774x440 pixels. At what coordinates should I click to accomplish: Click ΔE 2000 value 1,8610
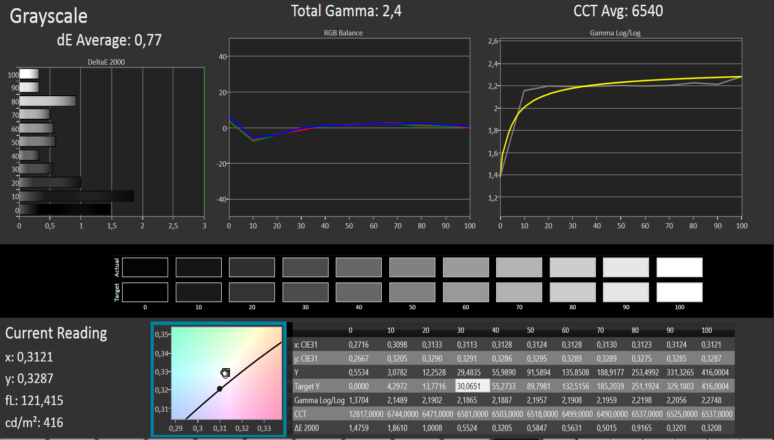[x=398, y=428]
